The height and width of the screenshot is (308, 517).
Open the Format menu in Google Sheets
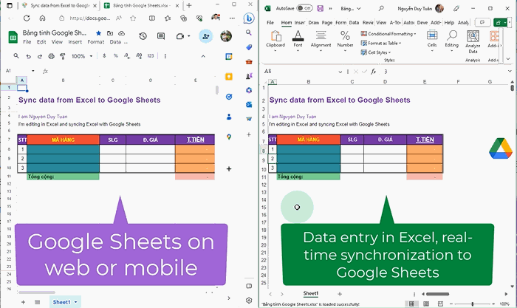(x=95, y=42)
